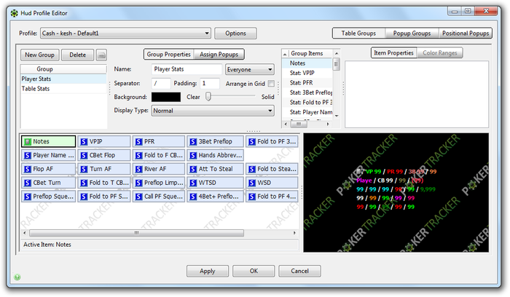Select Stat: 3Bet Preflop in Group Items

click(307, 92)
